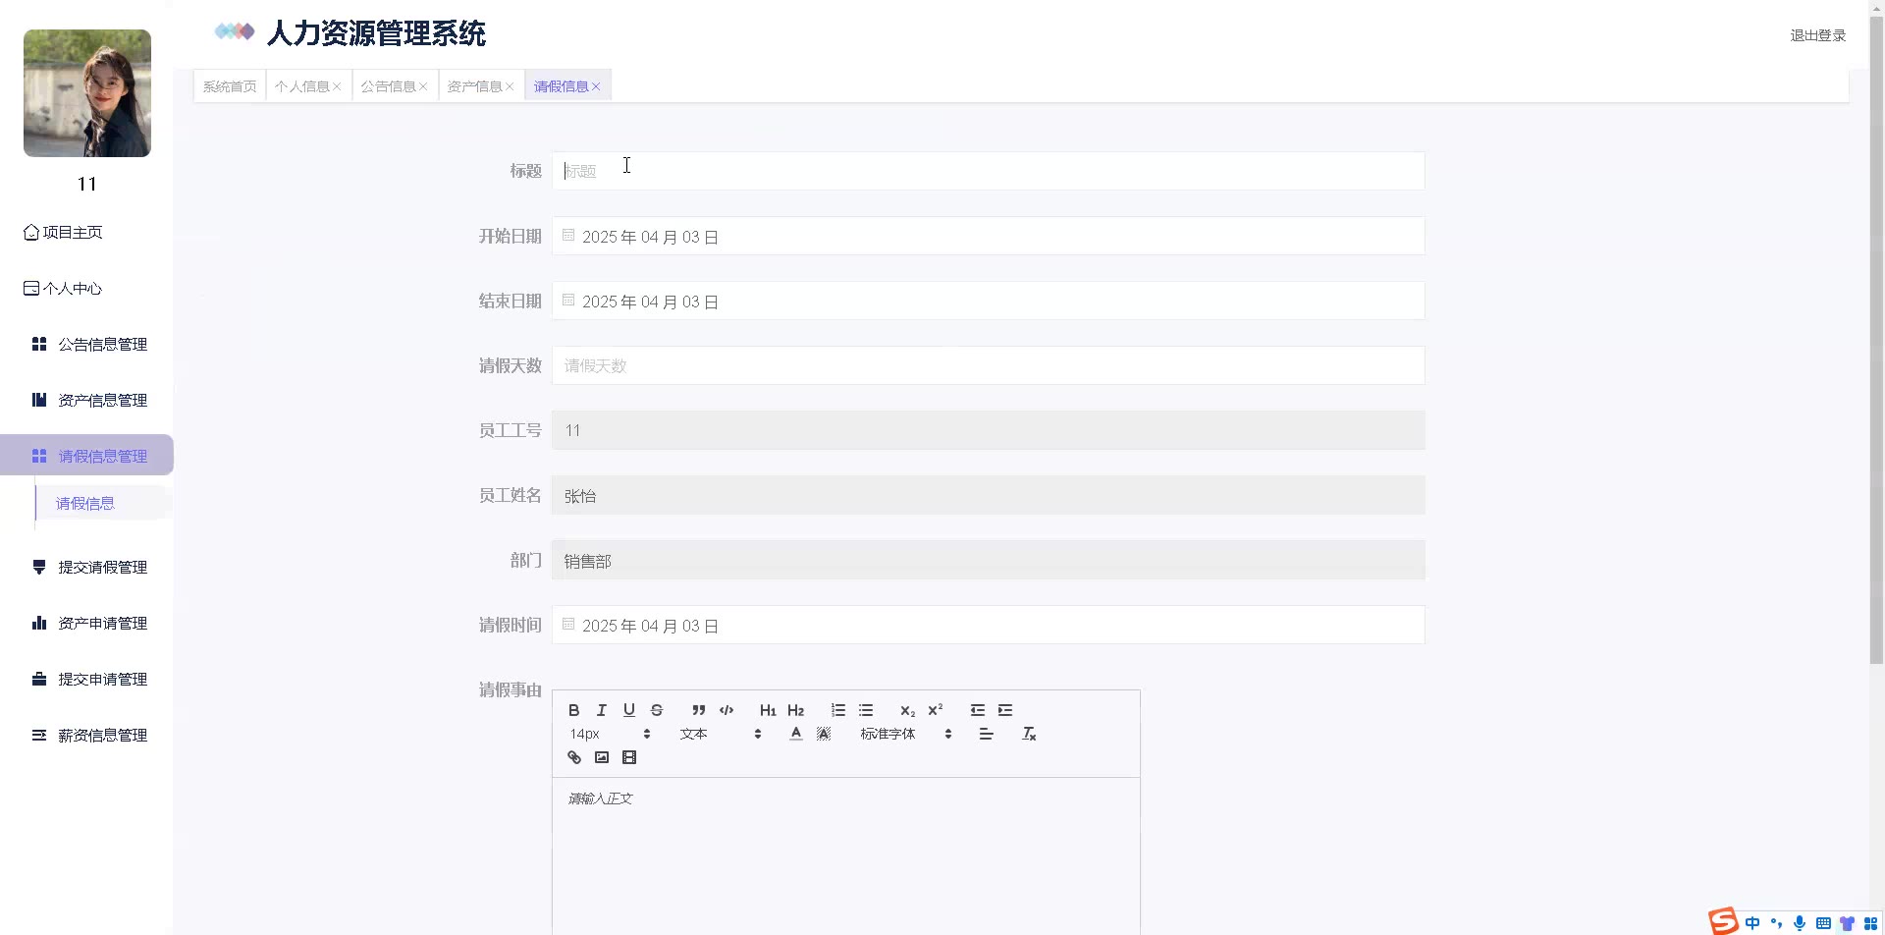
Task: Start an ordered numbered list
Action: [x=838, y=710]
